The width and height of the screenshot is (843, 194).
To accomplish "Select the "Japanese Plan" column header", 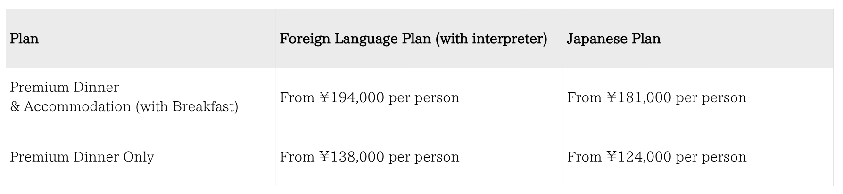I will pos(613,39).
